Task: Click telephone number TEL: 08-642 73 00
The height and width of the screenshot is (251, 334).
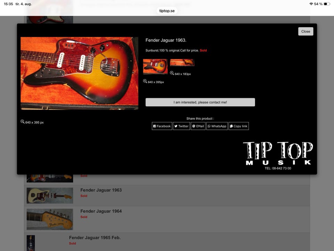Action: click(x=278, y=168)
